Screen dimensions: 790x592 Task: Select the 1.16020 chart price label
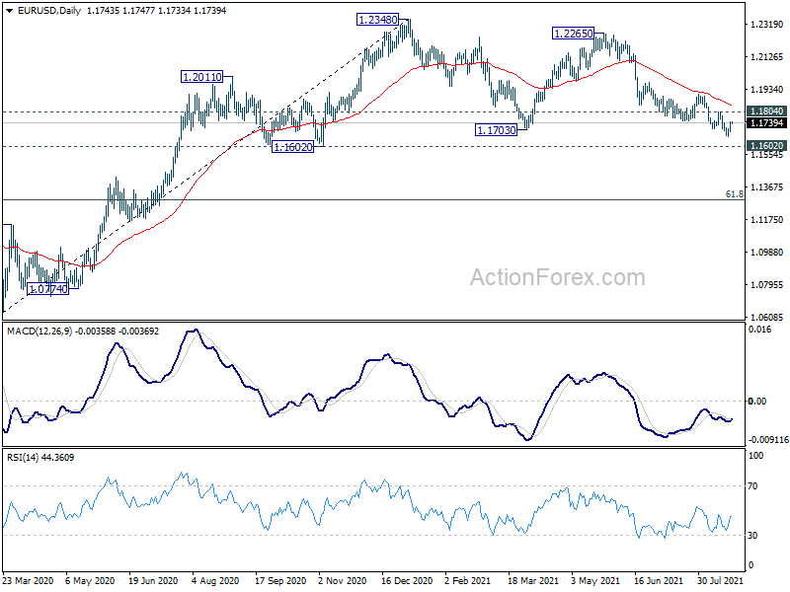(x=292, y=147)
